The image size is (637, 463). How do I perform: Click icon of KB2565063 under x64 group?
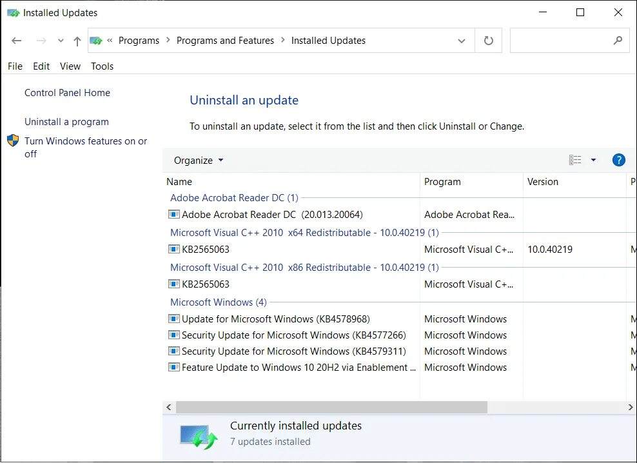click(174, 249)
